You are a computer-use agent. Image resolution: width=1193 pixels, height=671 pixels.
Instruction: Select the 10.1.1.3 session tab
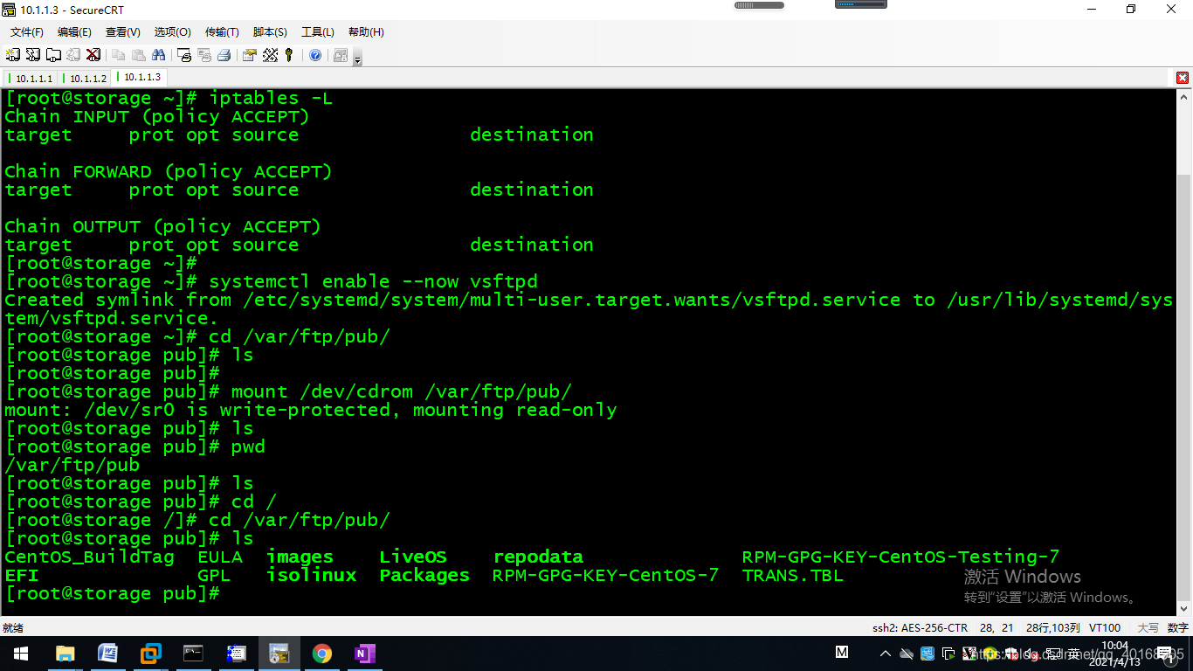tap(139, 77)
